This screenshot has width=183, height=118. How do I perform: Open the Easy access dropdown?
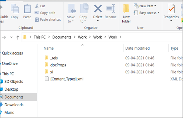coord(146,13)
